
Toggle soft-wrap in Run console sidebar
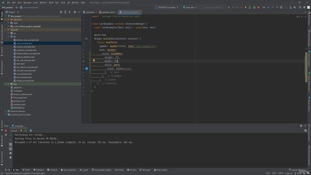coord(11,144)
